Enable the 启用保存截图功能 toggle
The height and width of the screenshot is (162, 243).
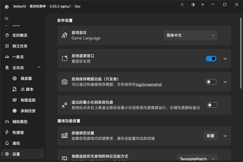pyautogui.click(x=211, y=82)
